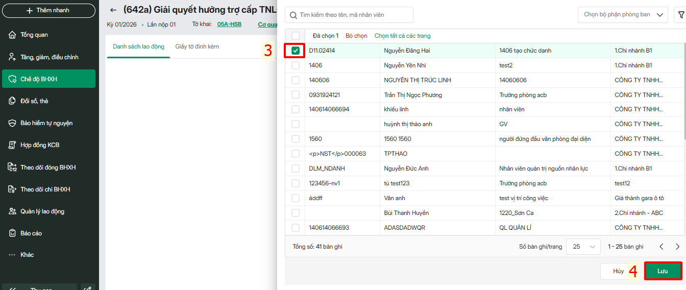Viewport: 686px width, 290px height.
Task: Click the Lưu save button
Action: pos(663,271)
